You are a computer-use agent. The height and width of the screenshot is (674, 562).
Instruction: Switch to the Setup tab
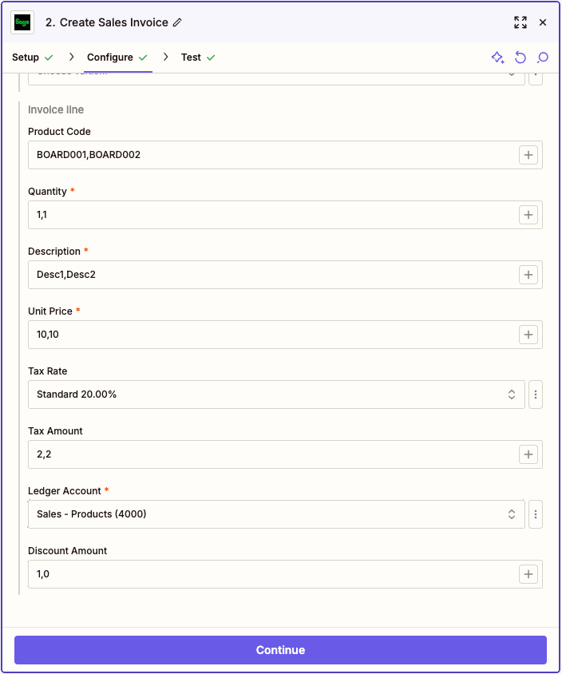(x=26, y=57)
